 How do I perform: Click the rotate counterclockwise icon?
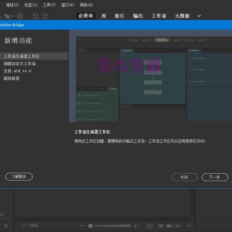[x=36, y=16]
